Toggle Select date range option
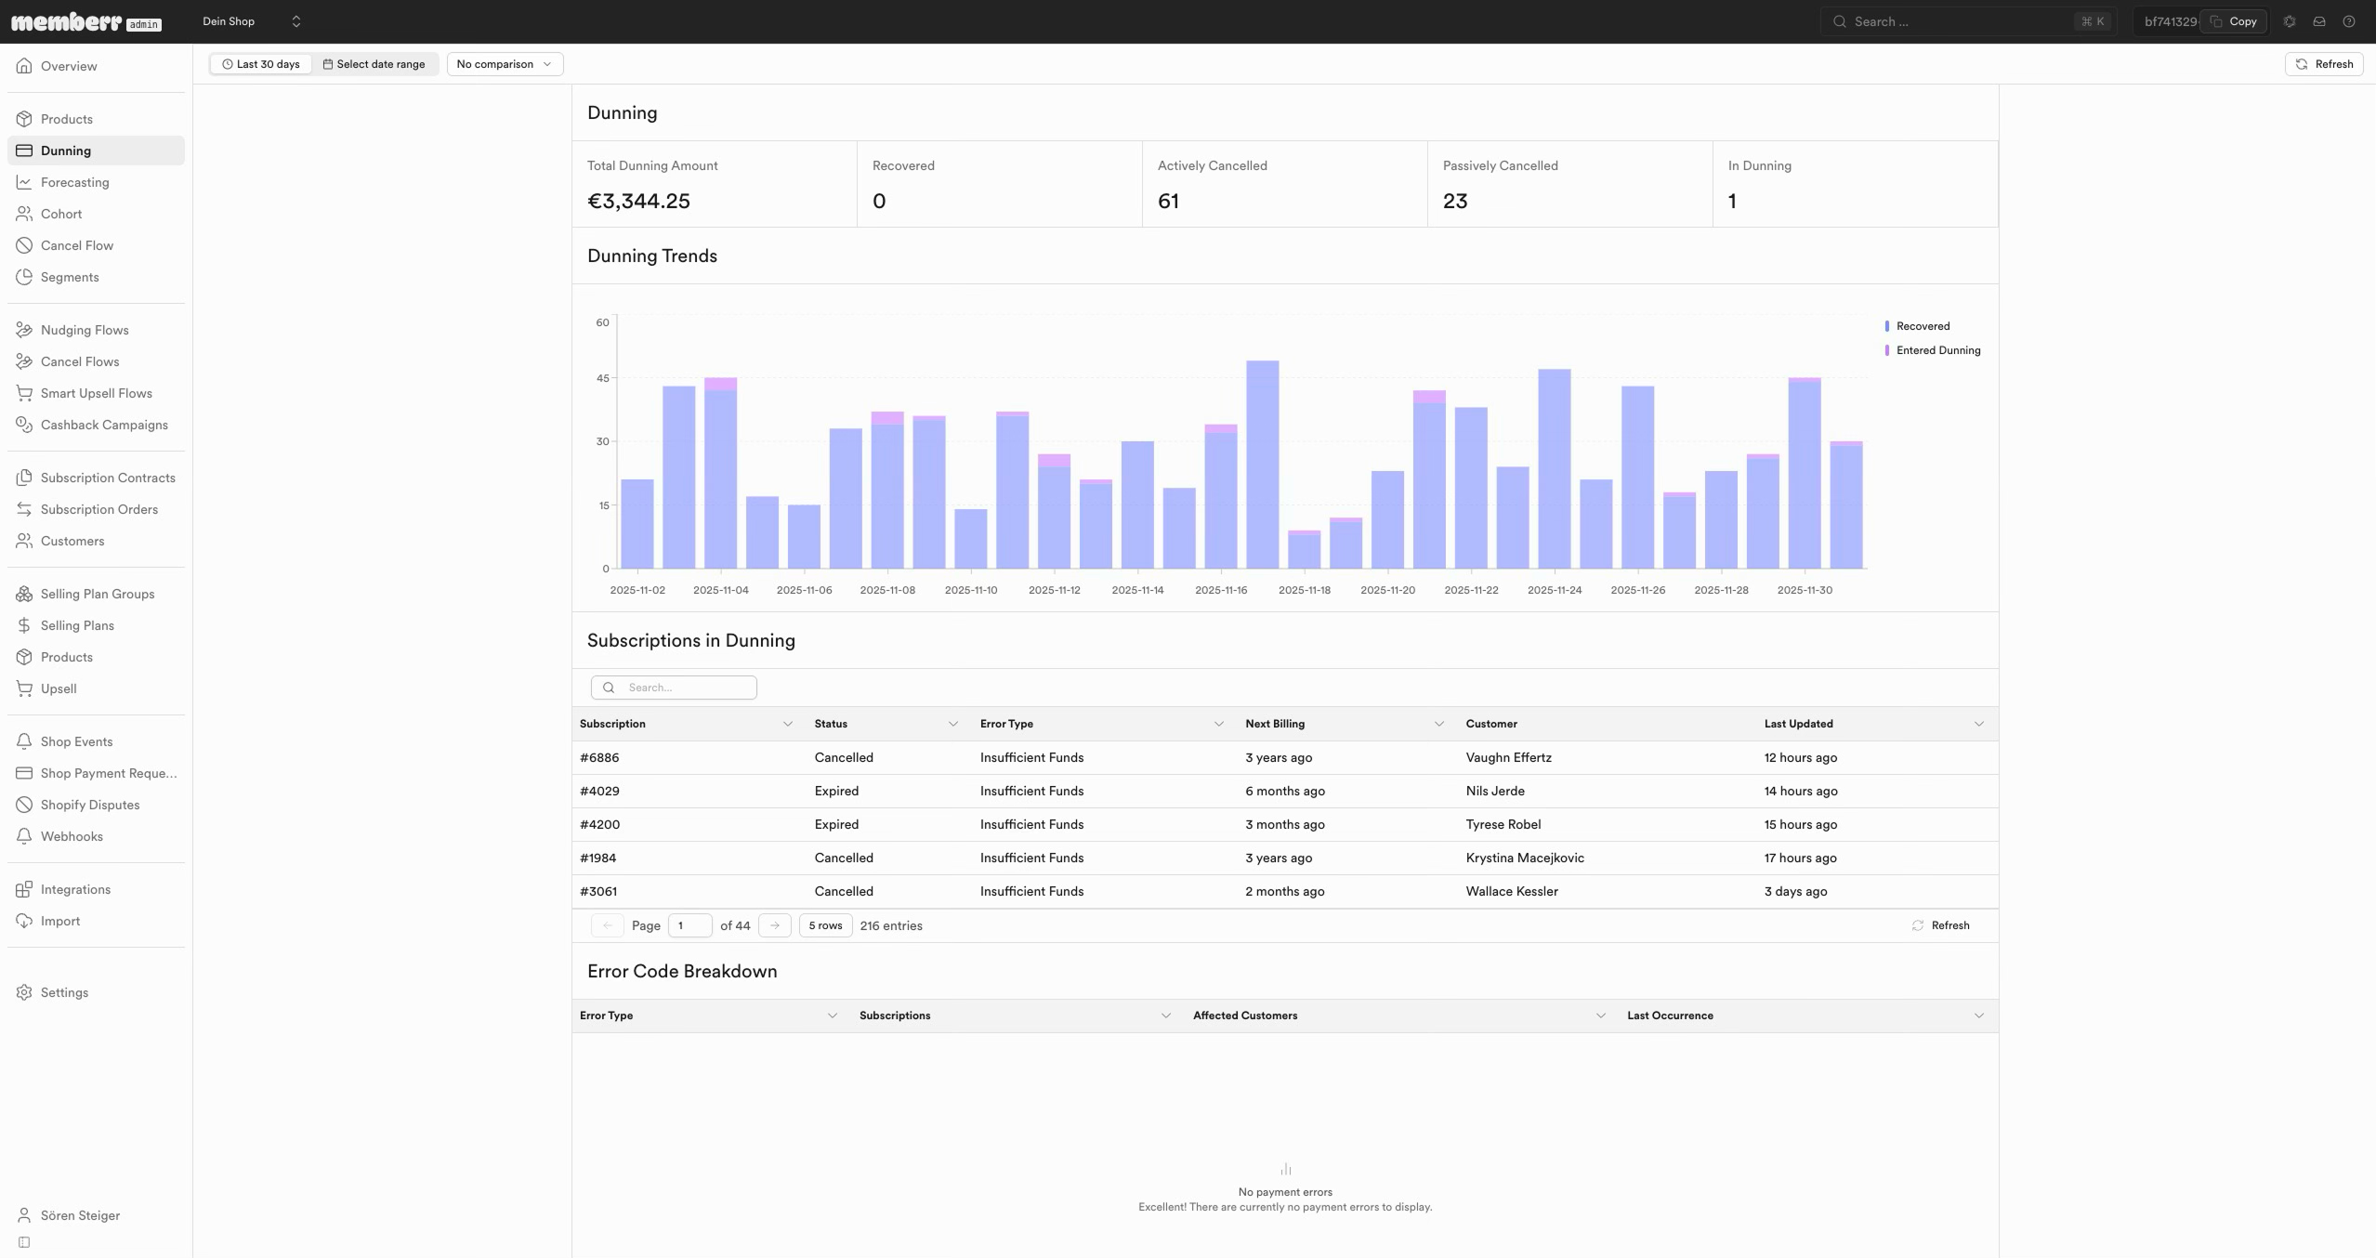The image size is (2376, 1258). [x=374, y=64]
